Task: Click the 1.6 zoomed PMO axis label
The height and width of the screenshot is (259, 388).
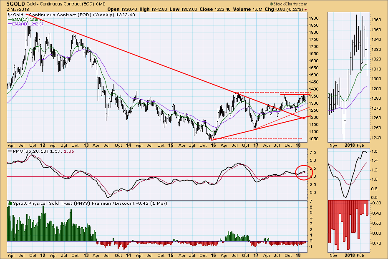Action: 374,151
